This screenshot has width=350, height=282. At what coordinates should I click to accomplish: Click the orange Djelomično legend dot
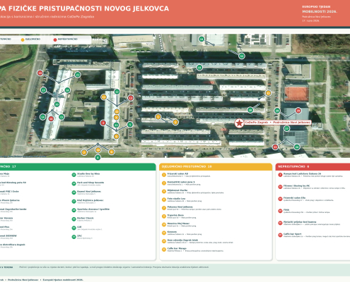point(23,39)
